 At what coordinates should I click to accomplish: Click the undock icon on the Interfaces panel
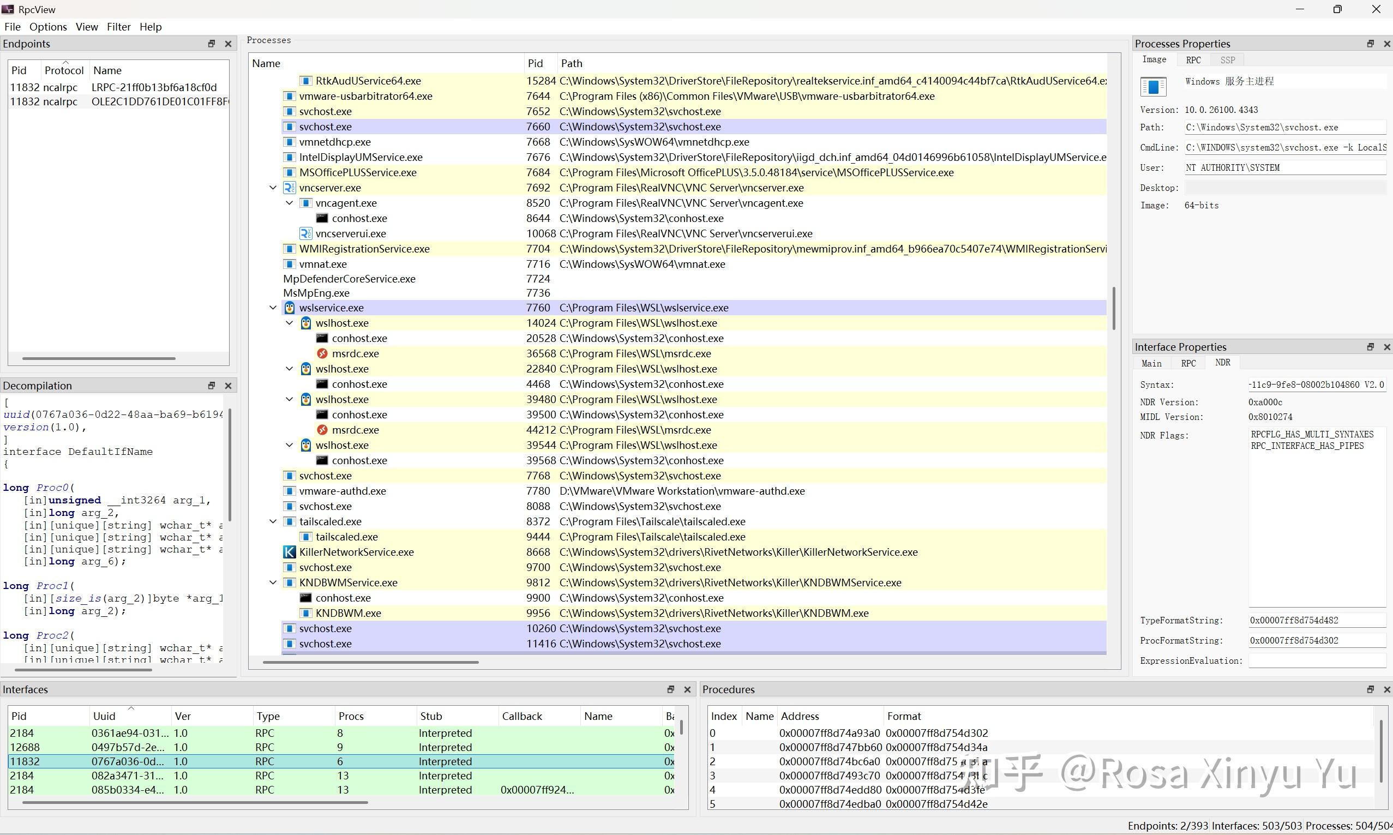click(670, 689)
